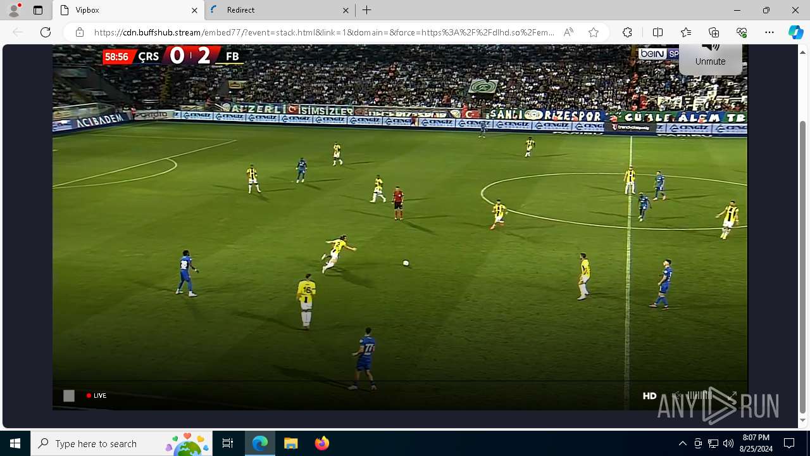Viewport: 810px width, 456px height.
Task: Open the tab actions menu
Action: [x=38, y=10]
